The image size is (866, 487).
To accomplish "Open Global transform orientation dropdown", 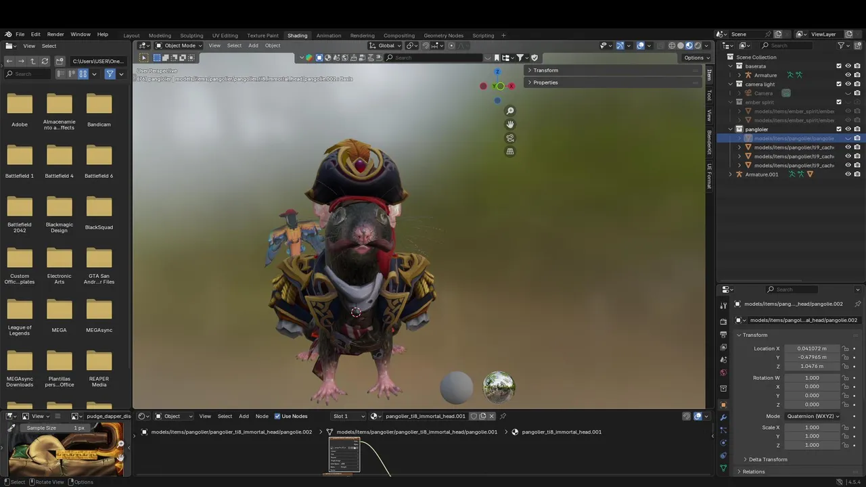I will click(x=386, y=45).
